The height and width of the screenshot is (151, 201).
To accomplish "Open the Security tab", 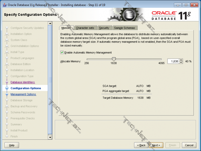I will [104, 28].
